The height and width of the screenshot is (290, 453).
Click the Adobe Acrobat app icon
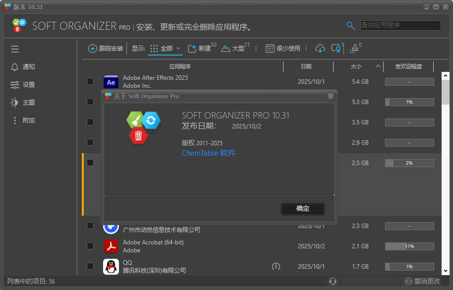pyautogui.click(x=111, y=246)
